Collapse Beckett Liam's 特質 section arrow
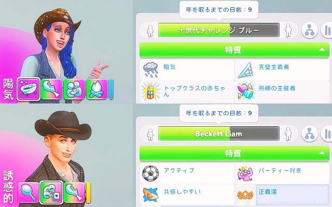332x207 pixels. pyautogui.click(x=322, y=153)
